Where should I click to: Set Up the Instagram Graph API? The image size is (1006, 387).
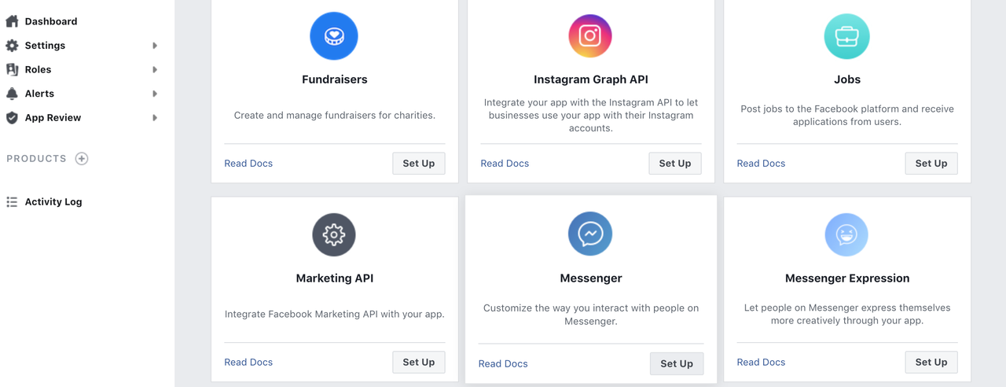tap(674, 164)
